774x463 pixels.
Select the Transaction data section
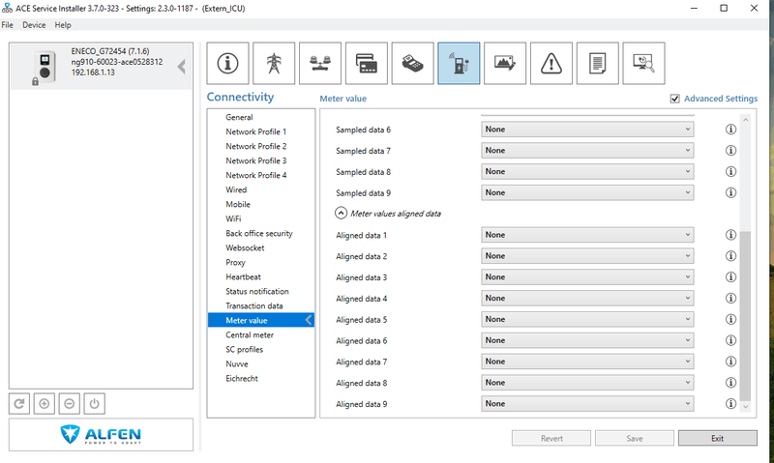click(x=254, y=305)
